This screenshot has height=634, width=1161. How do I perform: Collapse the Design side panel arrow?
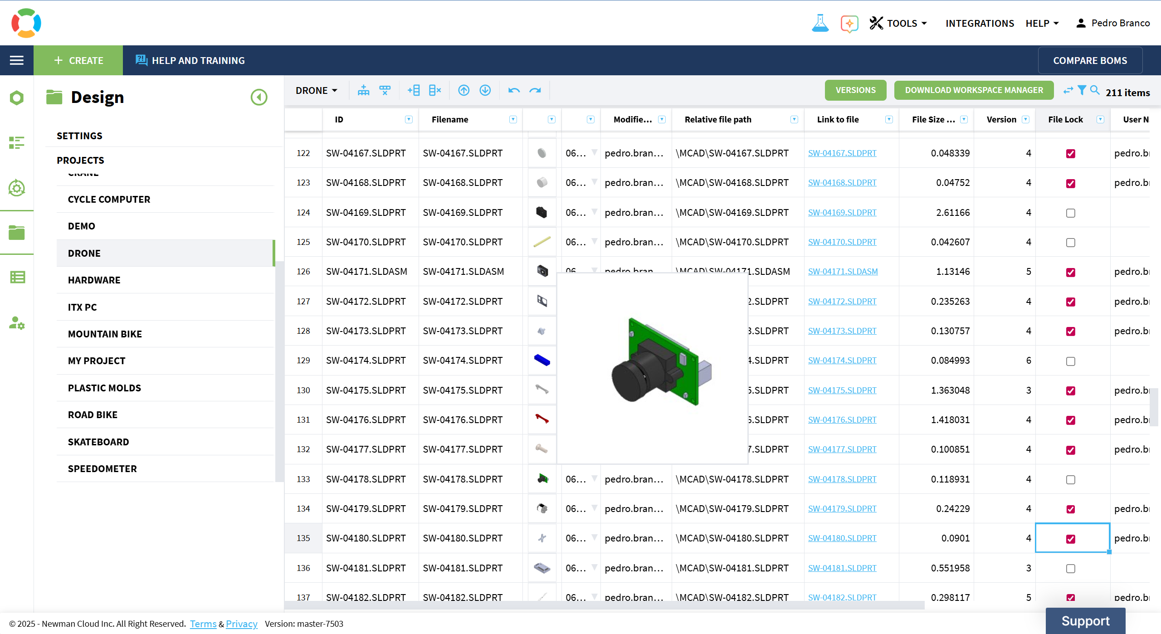click(259, 97)
